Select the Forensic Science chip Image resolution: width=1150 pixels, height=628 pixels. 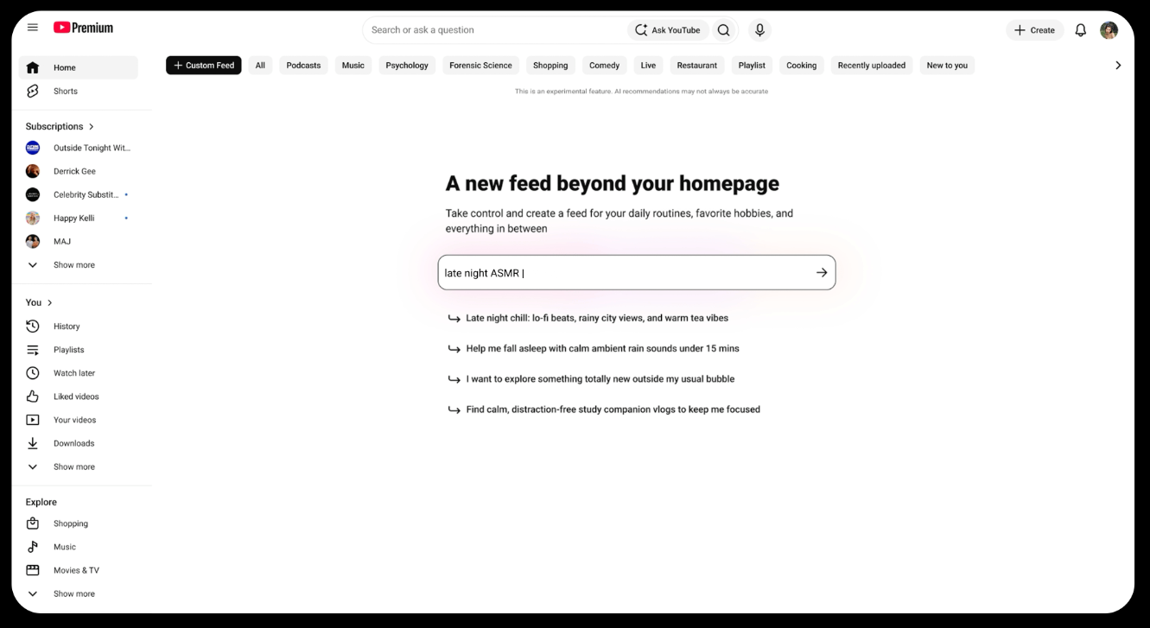click(x=480, y=66)
